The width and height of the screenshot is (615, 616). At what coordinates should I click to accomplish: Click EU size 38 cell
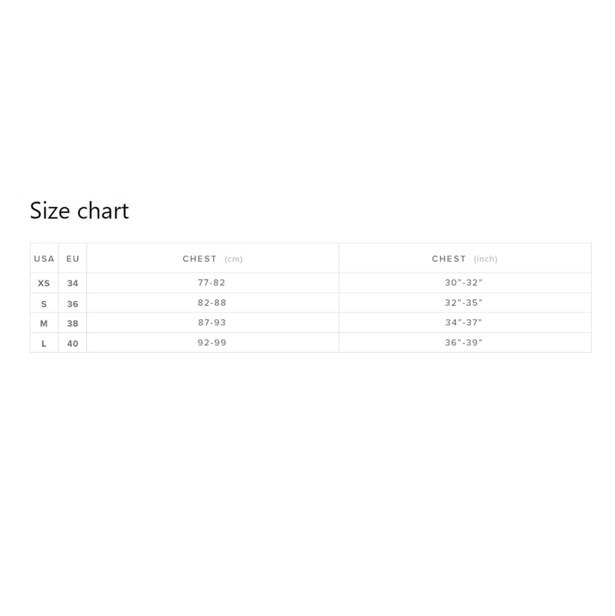(x=73, y=323)
